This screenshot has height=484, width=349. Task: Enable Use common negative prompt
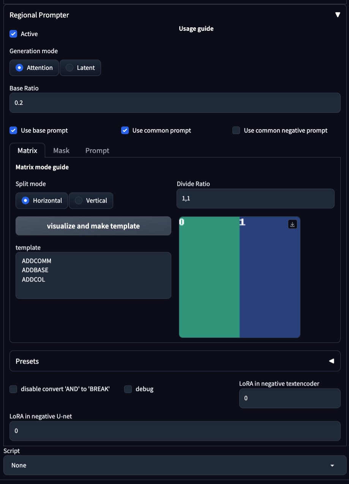pos(236,130)
